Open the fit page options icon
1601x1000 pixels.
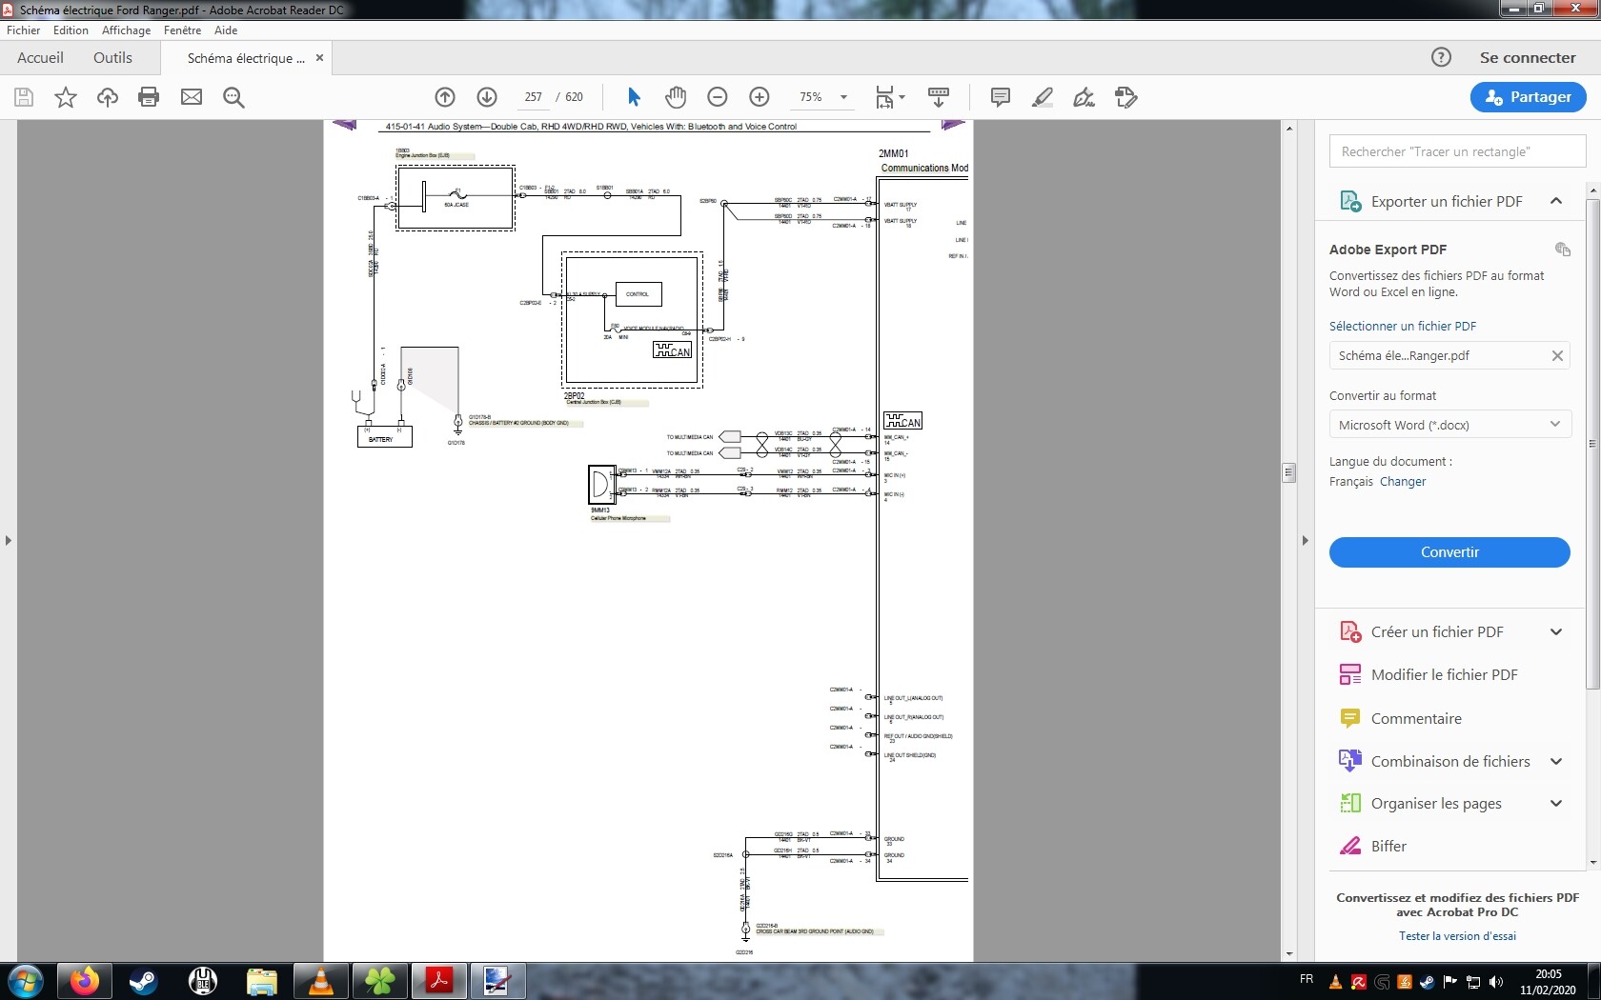pos(890,97)
